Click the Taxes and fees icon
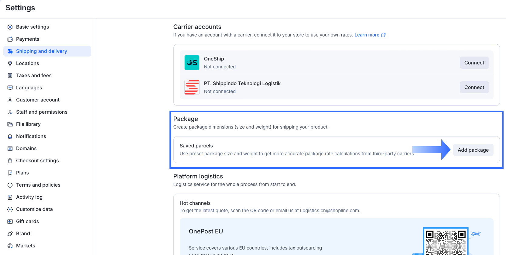This screenshot has height=255, width=506. (x=10, y=76)
